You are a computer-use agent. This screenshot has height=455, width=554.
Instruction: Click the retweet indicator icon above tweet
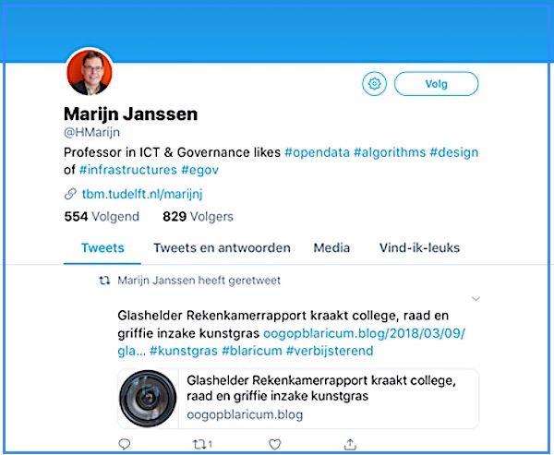pyautogui.click(x=104, y=281)
